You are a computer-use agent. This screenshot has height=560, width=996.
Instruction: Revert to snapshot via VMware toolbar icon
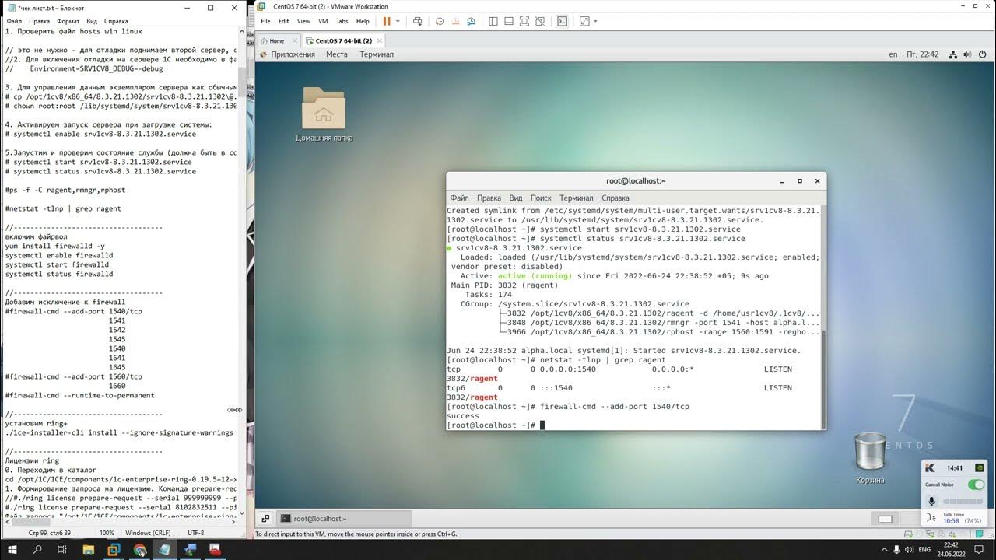click(456, 21)
